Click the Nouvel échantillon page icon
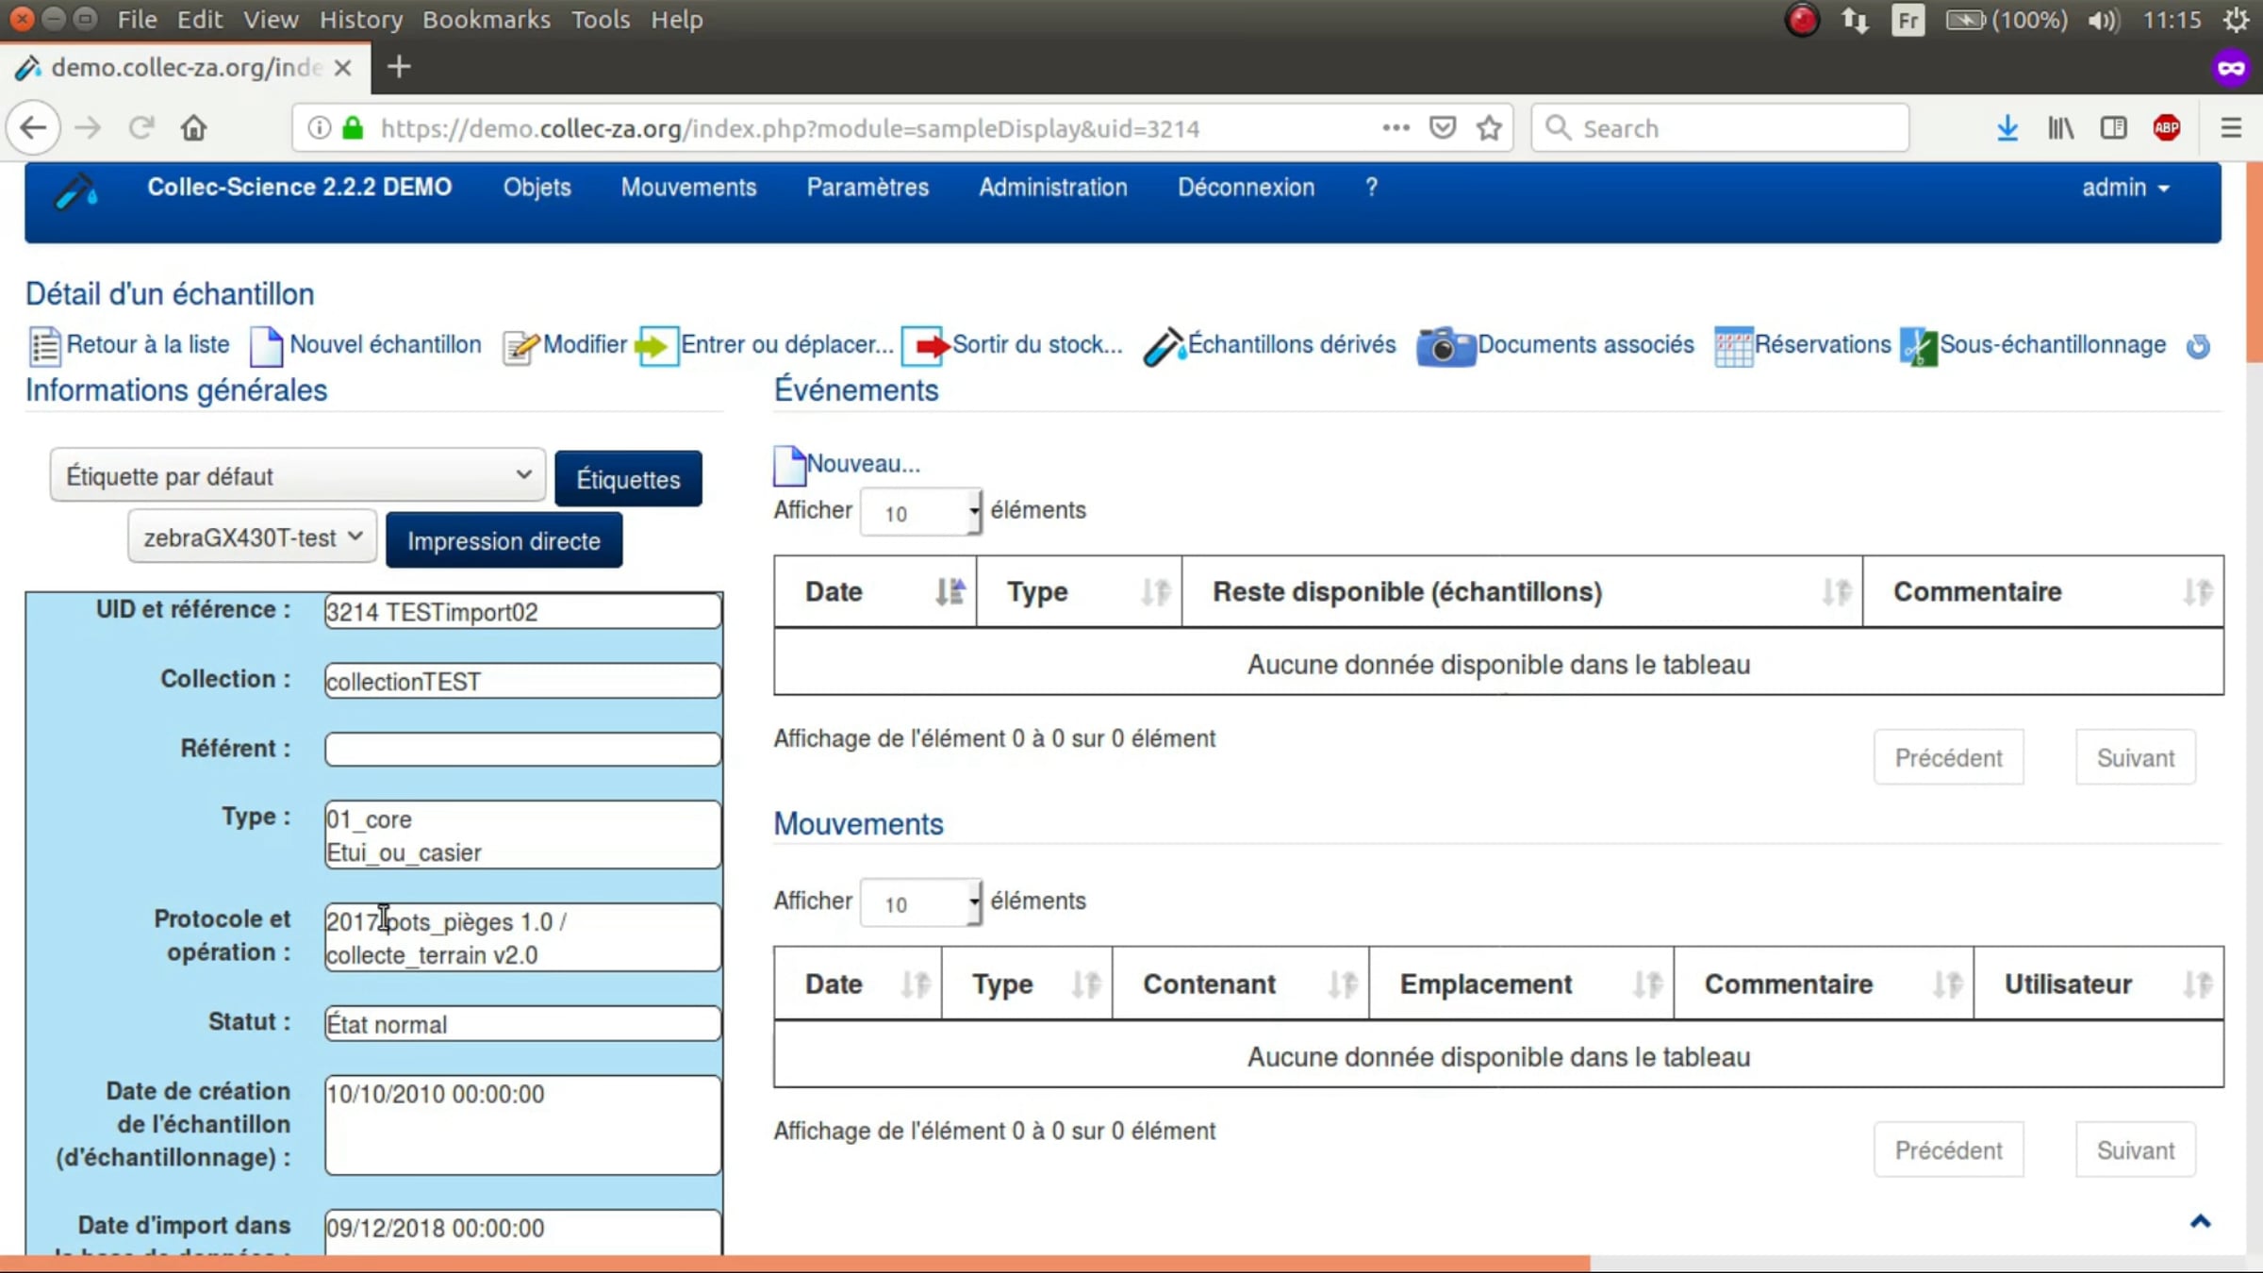The height and width of the screenshot is (1273, 2263). (266, 346)
